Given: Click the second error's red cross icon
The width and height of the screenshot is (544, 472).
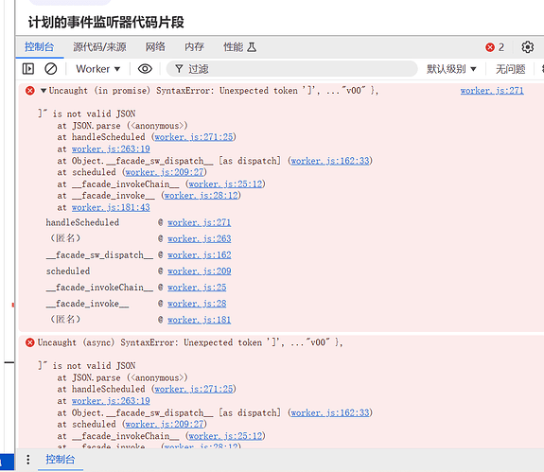Looking at the screenshot, I should click(30, 342).
